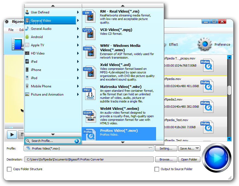Click the Effect toolbar button

click(174, 45)
